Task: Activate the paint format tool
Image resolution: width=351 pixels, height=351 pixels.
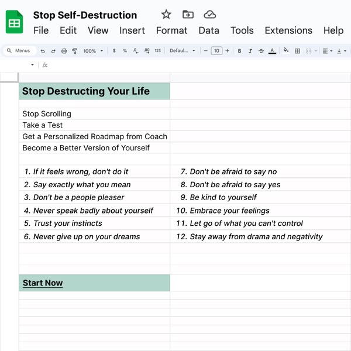Action: tap(75, 51)
